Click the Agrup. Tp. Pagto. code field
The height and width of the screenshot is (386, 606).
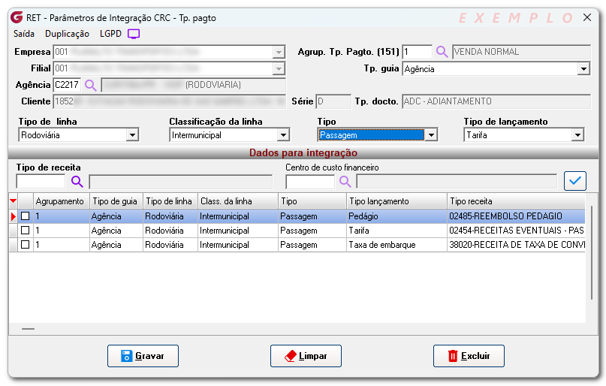417,52
